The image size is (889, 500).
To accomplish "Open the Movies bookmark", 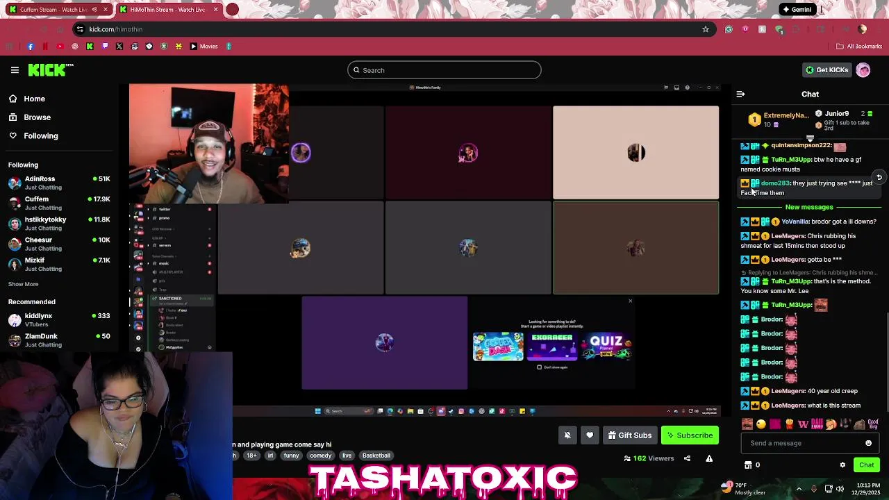I will click(203, 47).
